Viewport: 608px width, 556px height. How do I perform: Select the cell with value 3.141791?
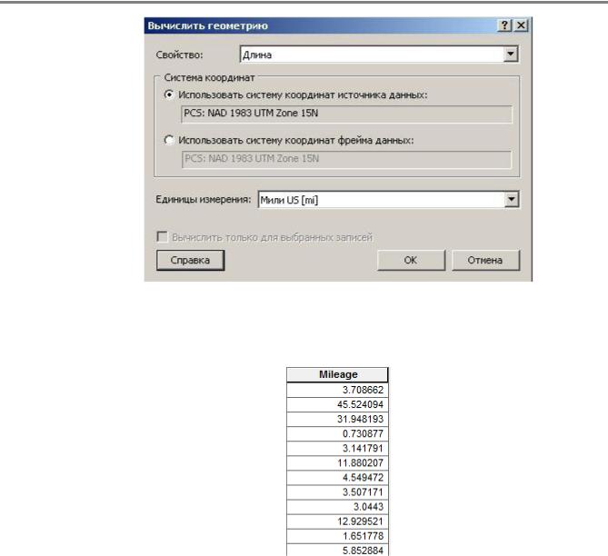pyautogui.click(x=337, y=448)
